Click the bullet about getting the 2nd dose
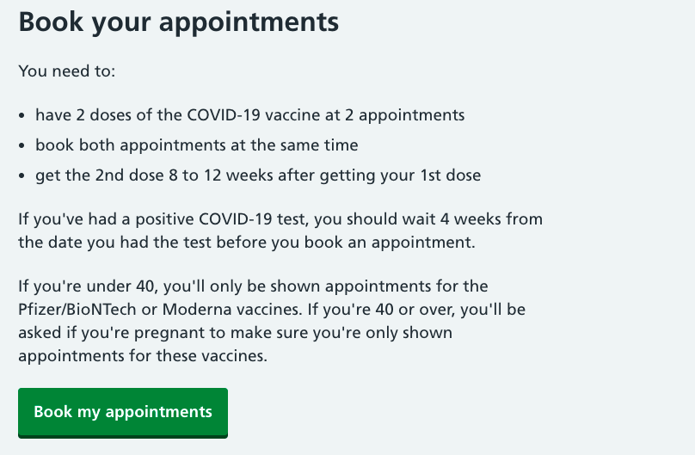The image size is (695, 455). pos(257,175)
